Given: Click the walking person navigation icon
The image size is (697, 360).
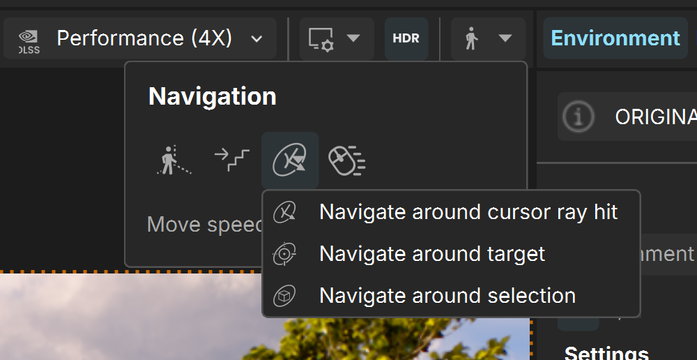Looking at the screenshot, I should tap(471, 38).
